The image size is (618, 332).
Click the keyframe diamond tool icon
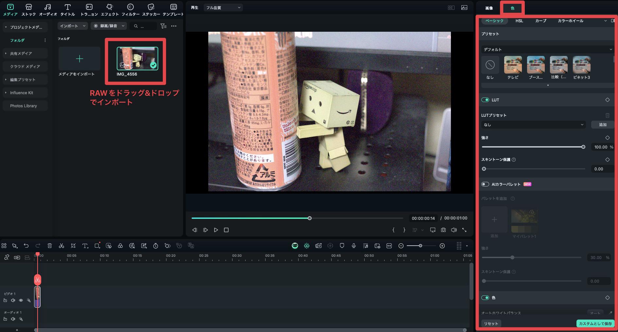[x=167, y=246]
